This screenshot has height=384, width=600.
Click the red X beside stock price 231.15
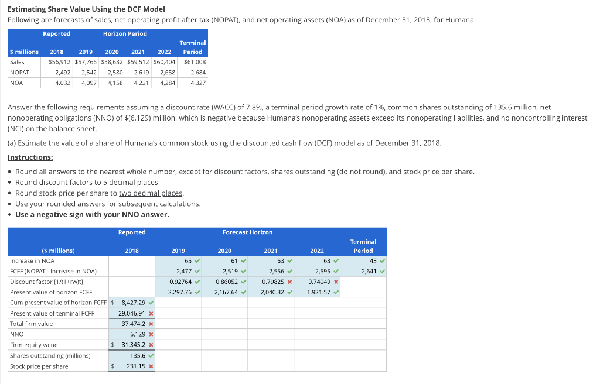[151, 366]
